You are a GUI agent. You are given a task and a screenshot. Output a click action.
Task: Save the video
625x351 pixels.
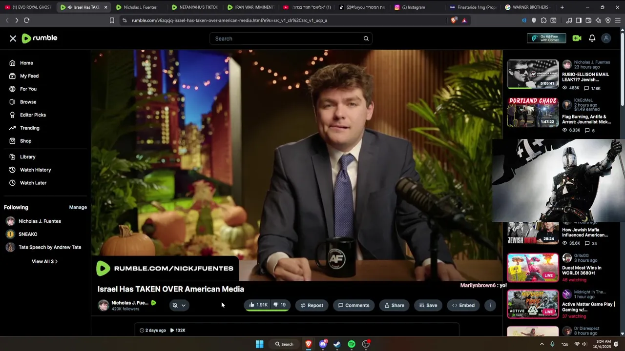coord(428,305)
